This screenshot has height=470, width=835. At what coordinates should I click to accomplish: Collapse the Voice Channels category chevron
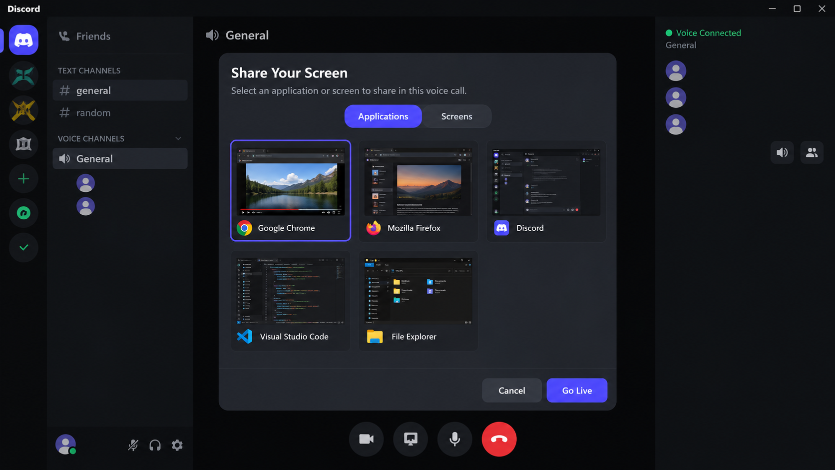(178, 138)
